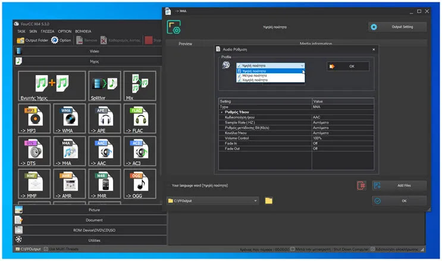This screenshot has width=442, height=261.
Task: Choose Υψηλή ποιότητα from the dropdown list
Action: point(271,71)
